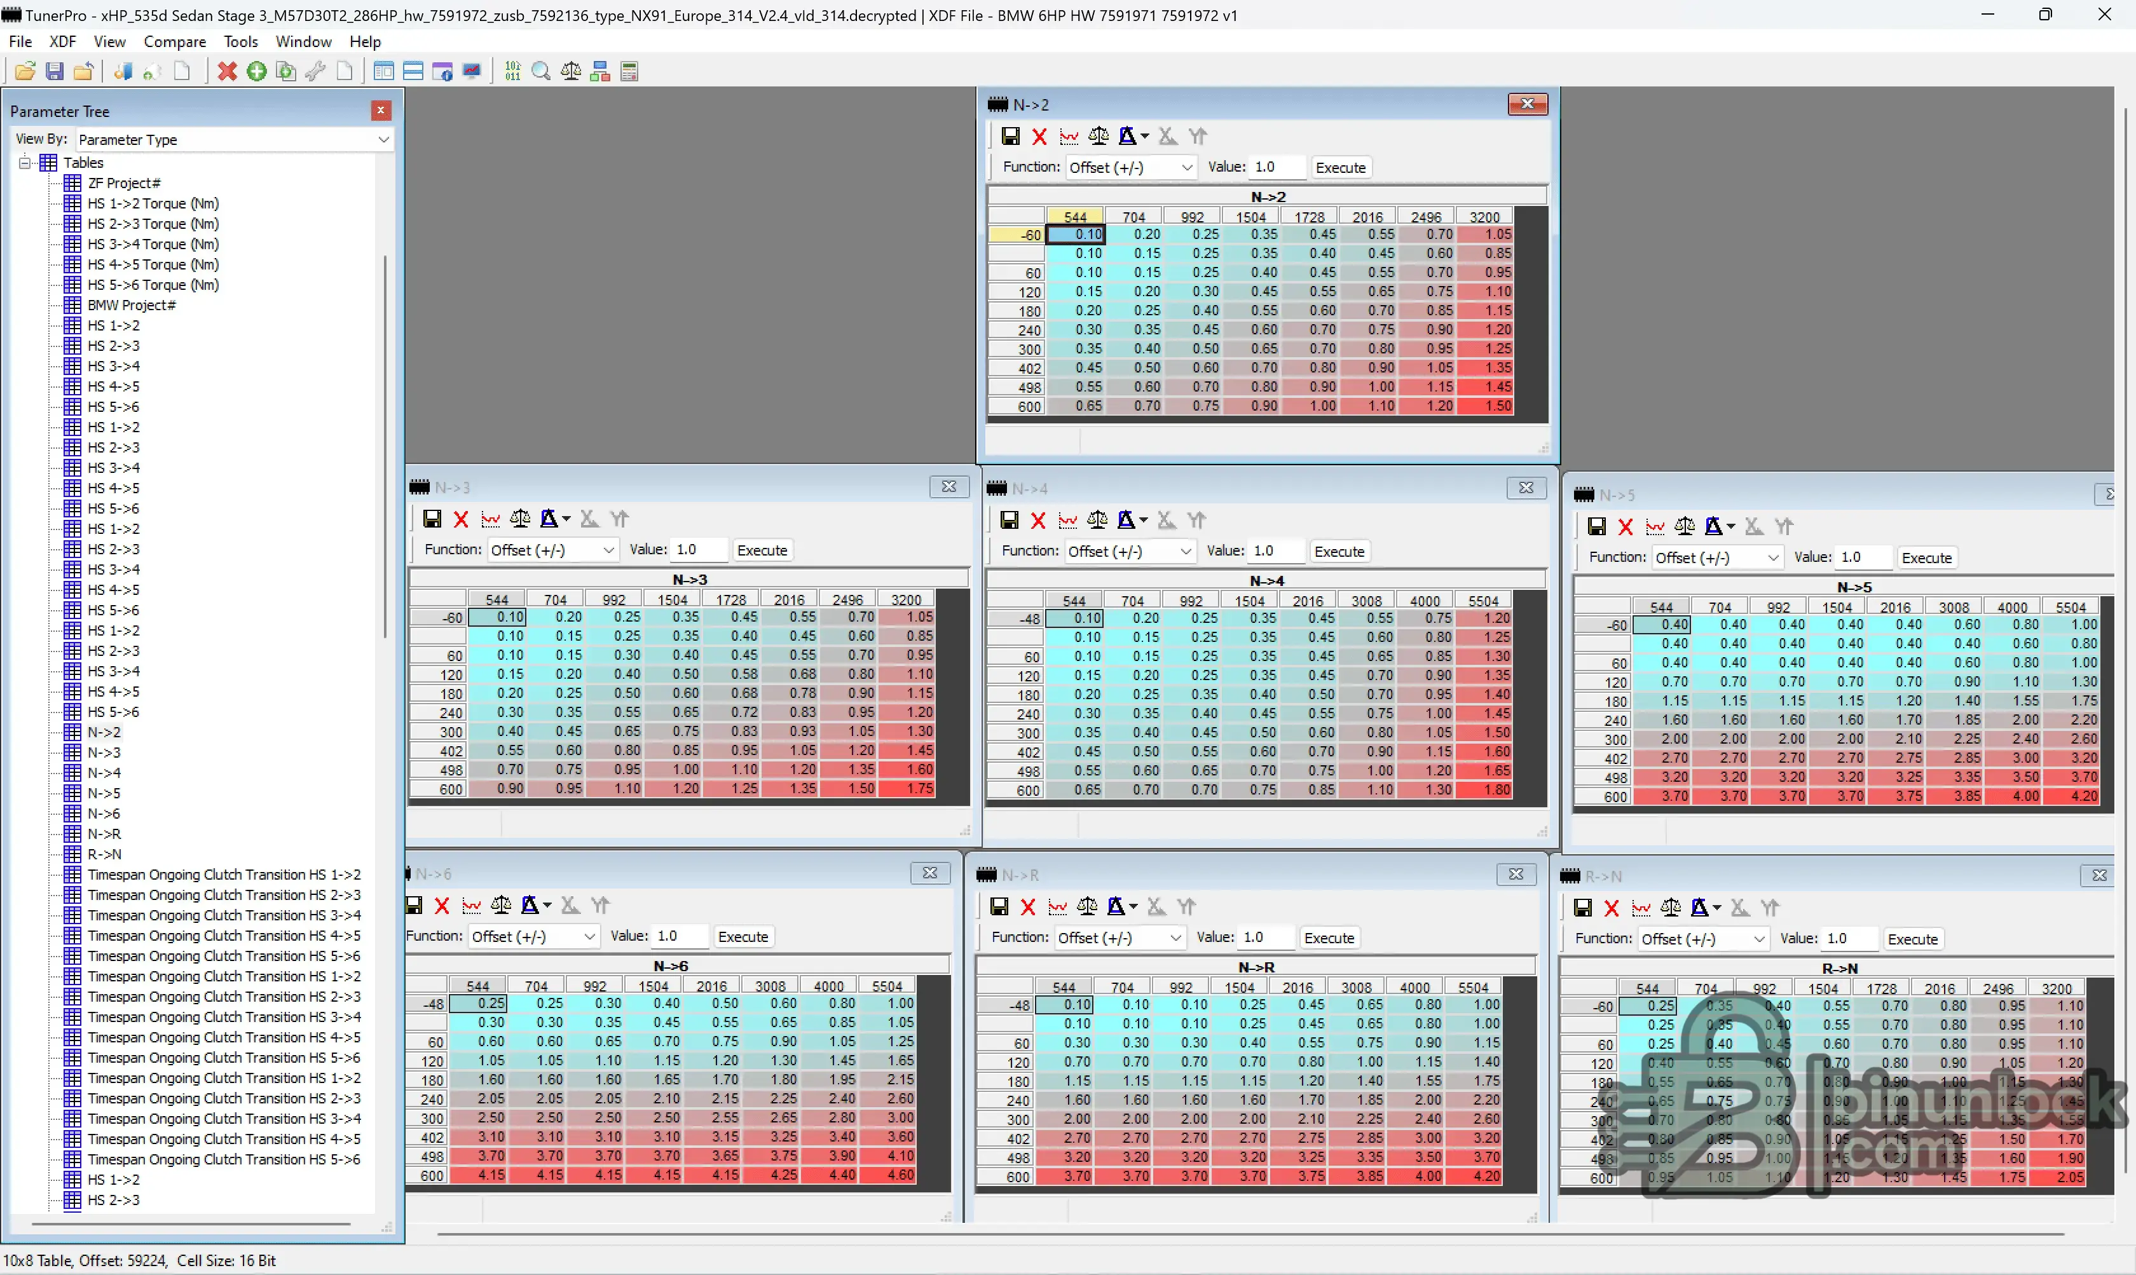Click the red X in N->R toolbar
This screenshot has height=1275, width=2136.
pyautogui.click(x=1027, y=906)
